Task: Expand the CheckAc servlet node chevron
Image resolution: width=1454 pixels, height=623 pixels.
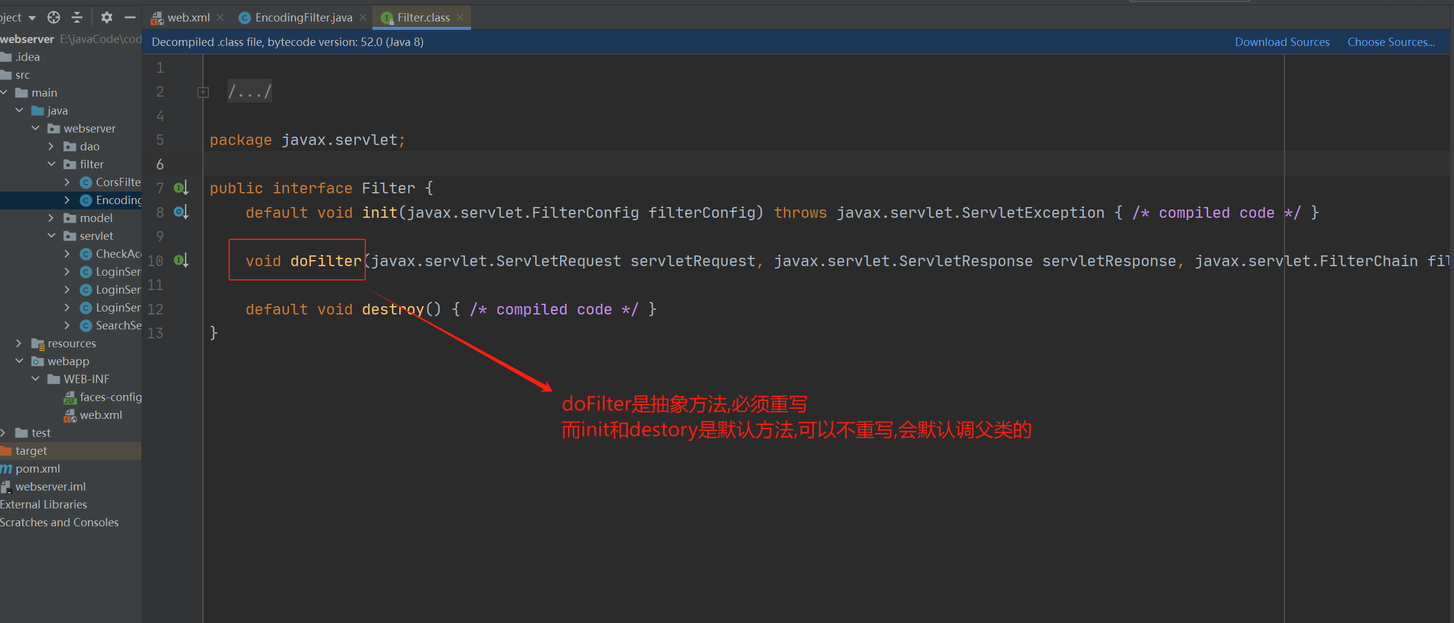Action: (x=67, y=254)
